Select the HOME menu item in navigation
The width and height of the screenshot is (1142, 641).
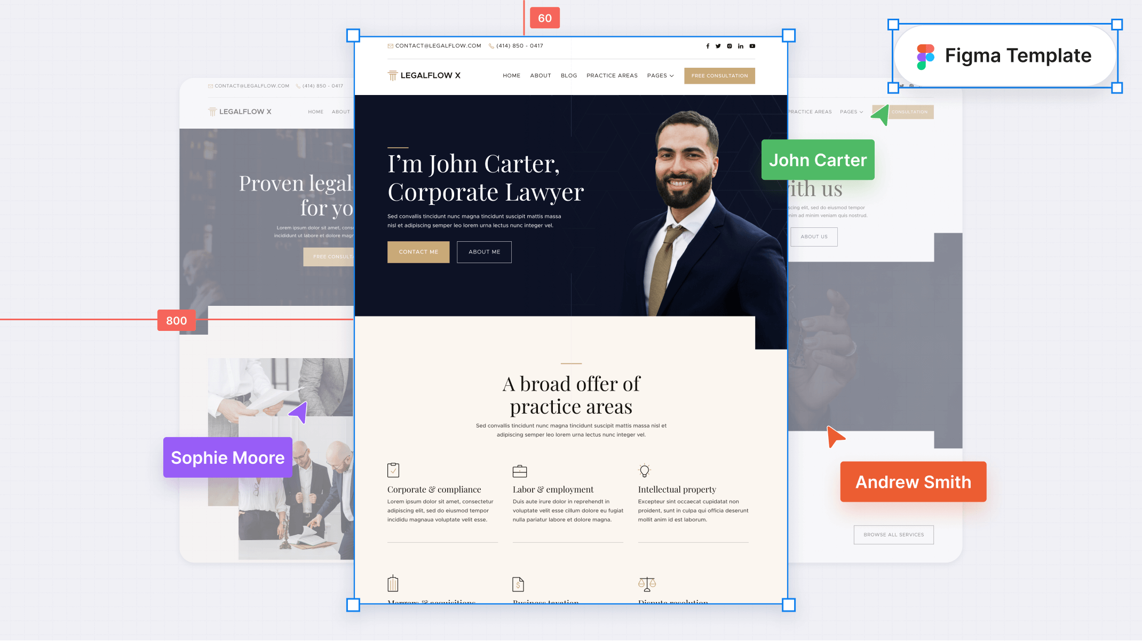tap(511, 76)
